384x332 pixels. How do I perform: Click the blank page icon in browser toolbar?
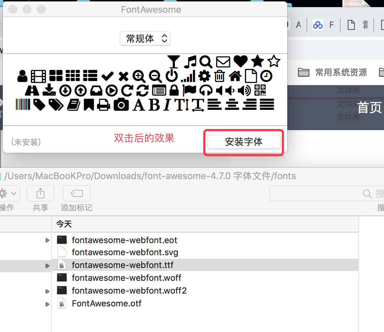(351, 25)
